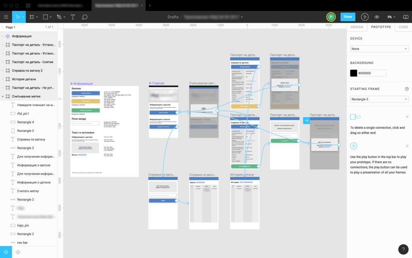Open the file name dropdown in title

coord(242,17)
